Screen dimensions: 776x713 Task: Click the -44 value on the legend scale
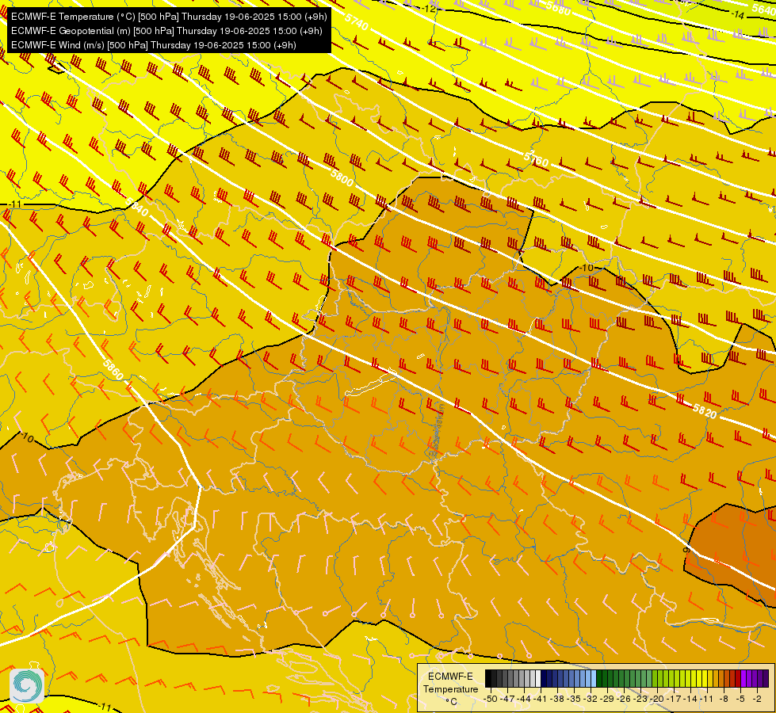point(524,699)
